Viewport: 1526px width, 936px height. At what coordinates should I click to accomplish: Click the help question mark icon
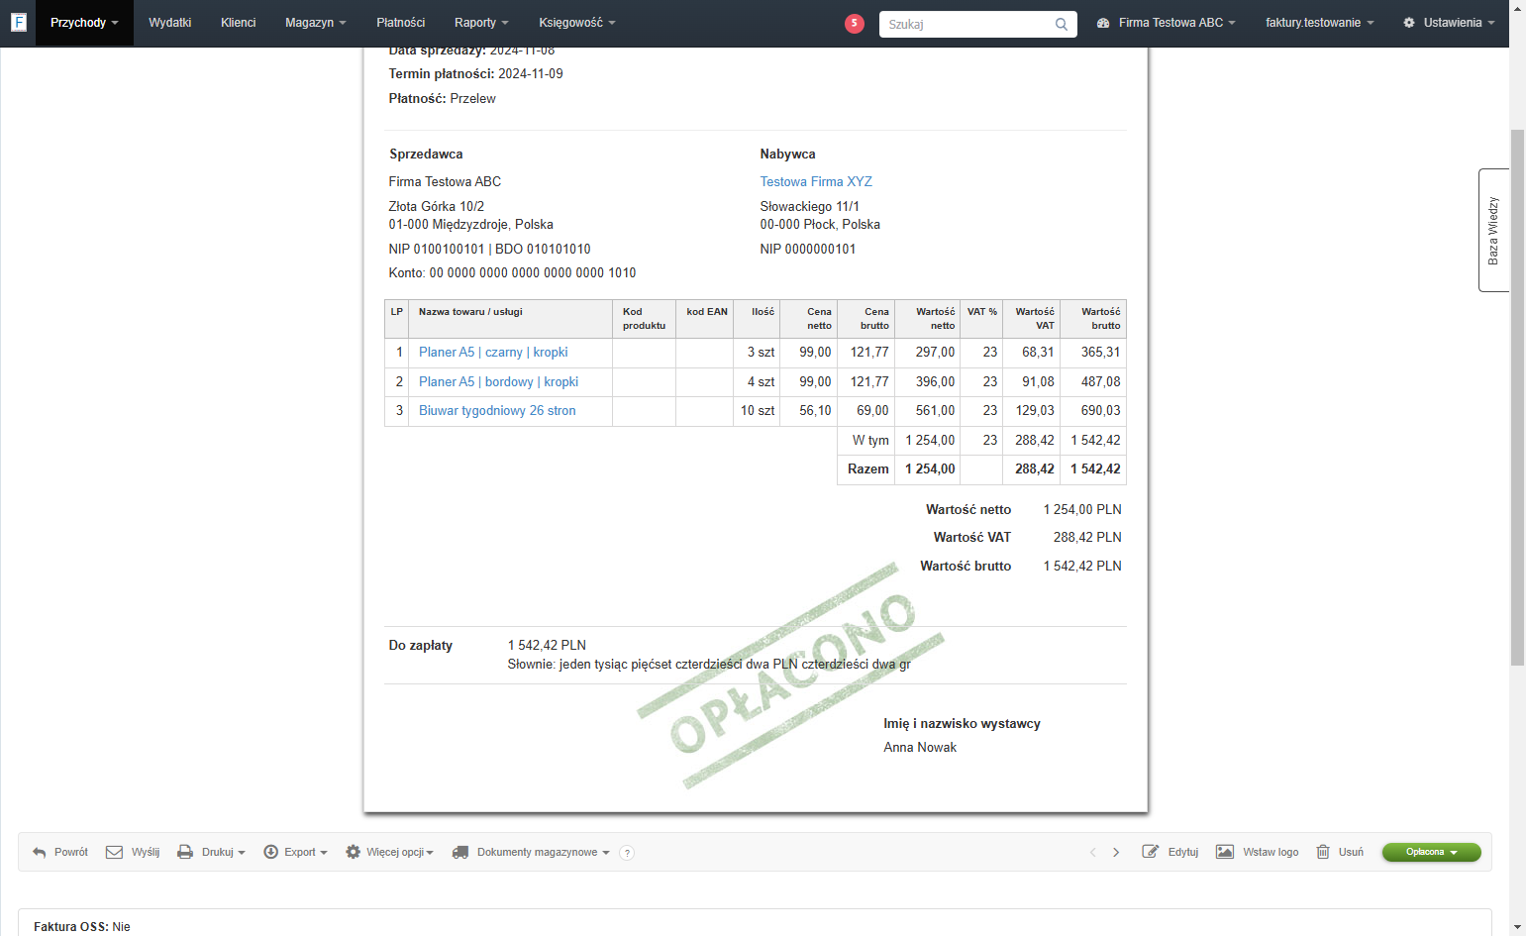(x=627, y=853)
